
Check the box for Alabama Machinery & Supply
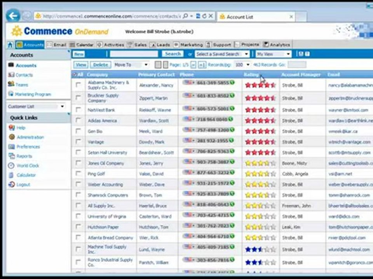[x=78, y=84]
